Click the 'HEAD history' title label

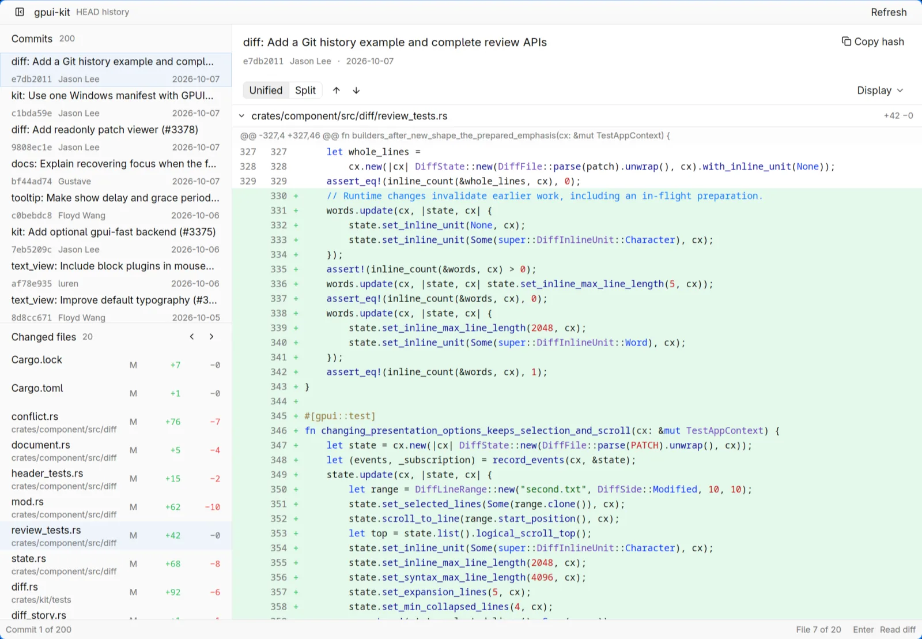tap(103, 12)
